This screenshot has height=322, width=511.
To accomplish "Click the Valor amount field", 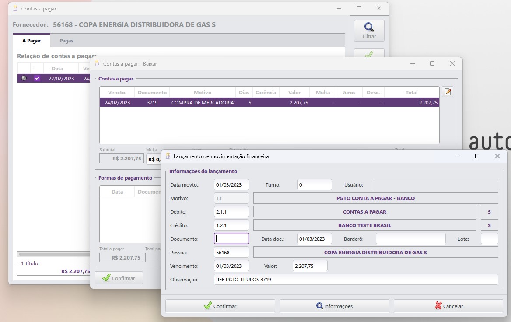I will click(310, 266).
